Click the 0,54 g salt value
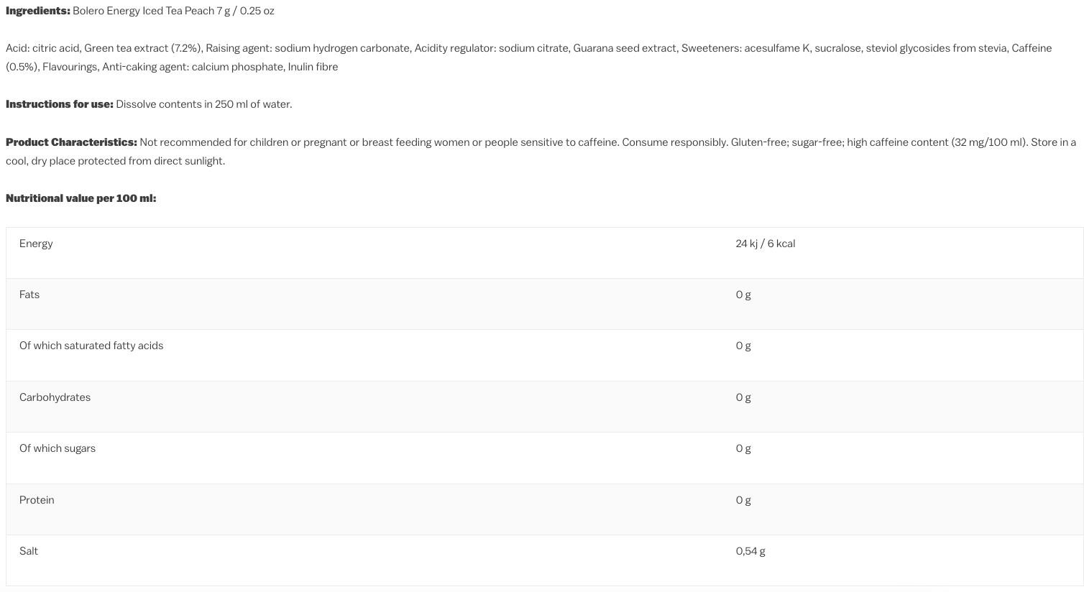 [x=750, y=551]
